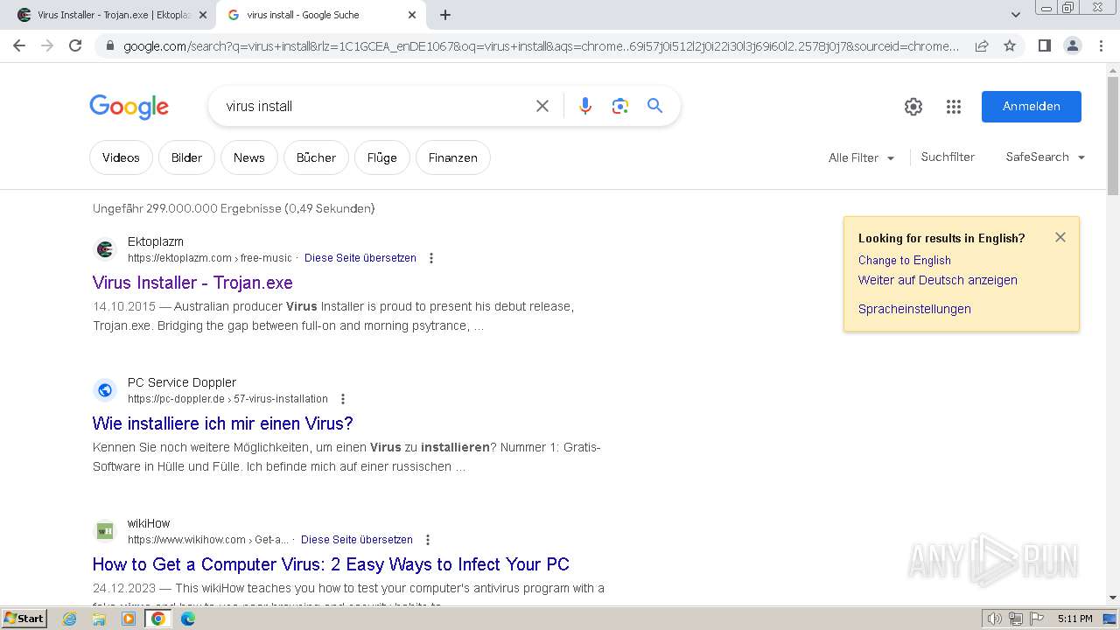Open site information via the padlock icon
1120x630 pixels.
109,46
